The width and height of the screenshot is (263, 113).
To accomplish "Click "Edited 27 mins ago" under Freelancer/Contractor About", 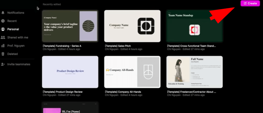I will [194, 95].
